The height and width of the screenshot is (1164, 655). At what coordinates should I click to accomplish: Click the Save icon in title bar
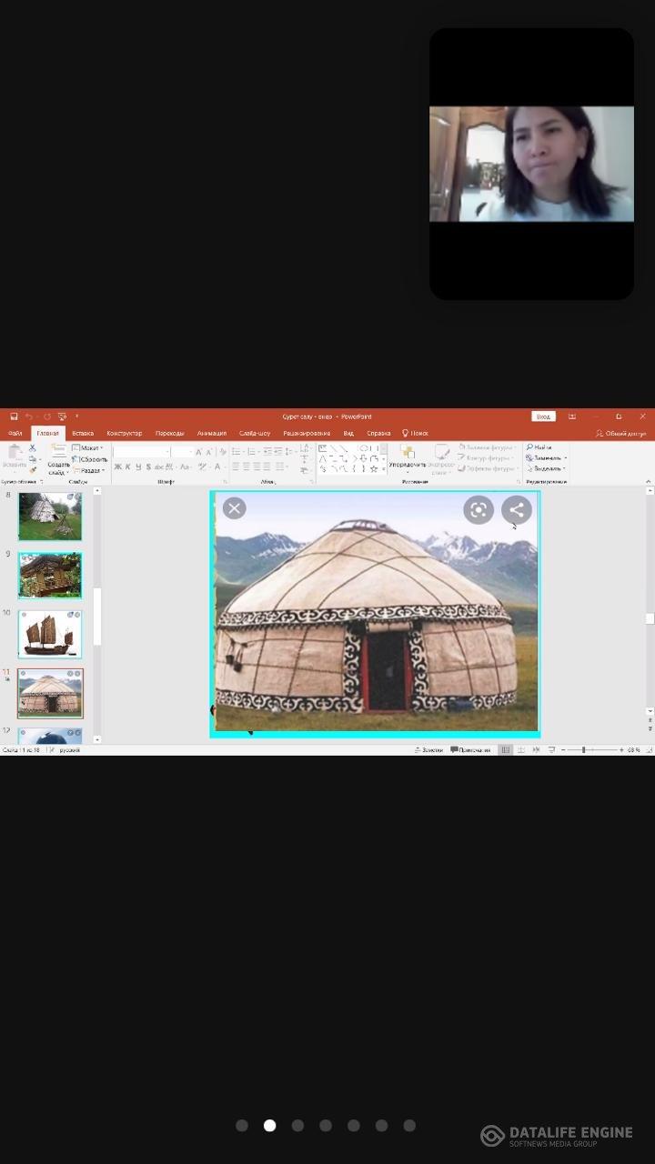click(x=14, y=416)
